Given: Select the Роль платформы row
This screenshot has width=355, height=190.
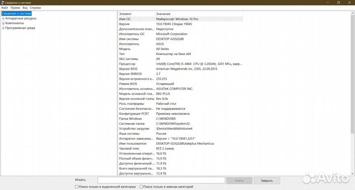Looking at the screenshot, I should click(180, 104).
